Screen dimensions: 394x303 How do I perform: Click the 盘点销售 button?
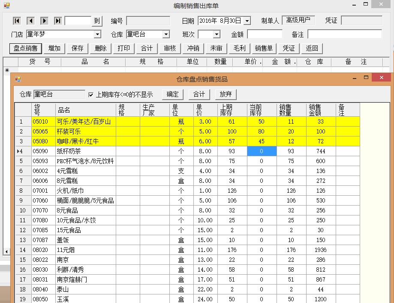click(26, 48)
